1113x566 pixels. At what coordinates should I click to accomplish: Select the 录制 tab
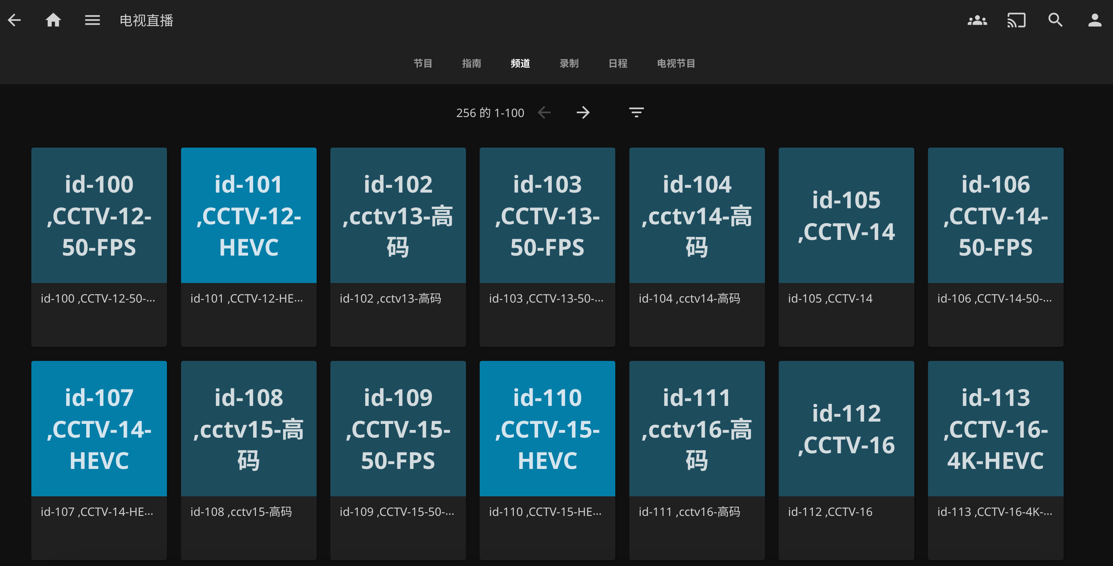coord(569,63)
